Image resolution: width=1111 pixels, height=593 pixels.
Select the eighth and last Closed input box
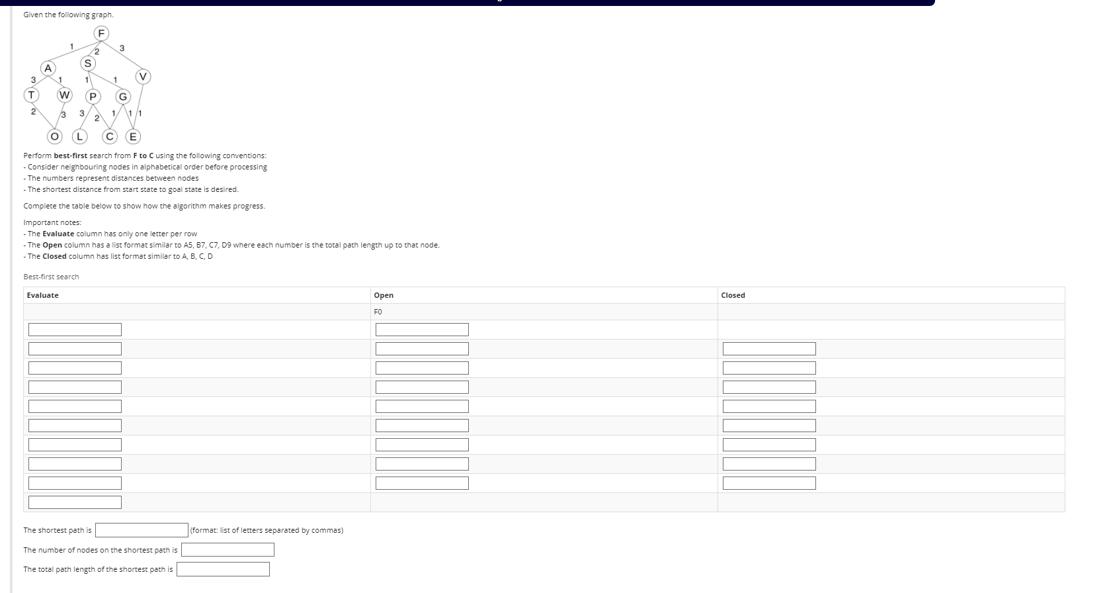pyautogui.click(x=769, y=483)
